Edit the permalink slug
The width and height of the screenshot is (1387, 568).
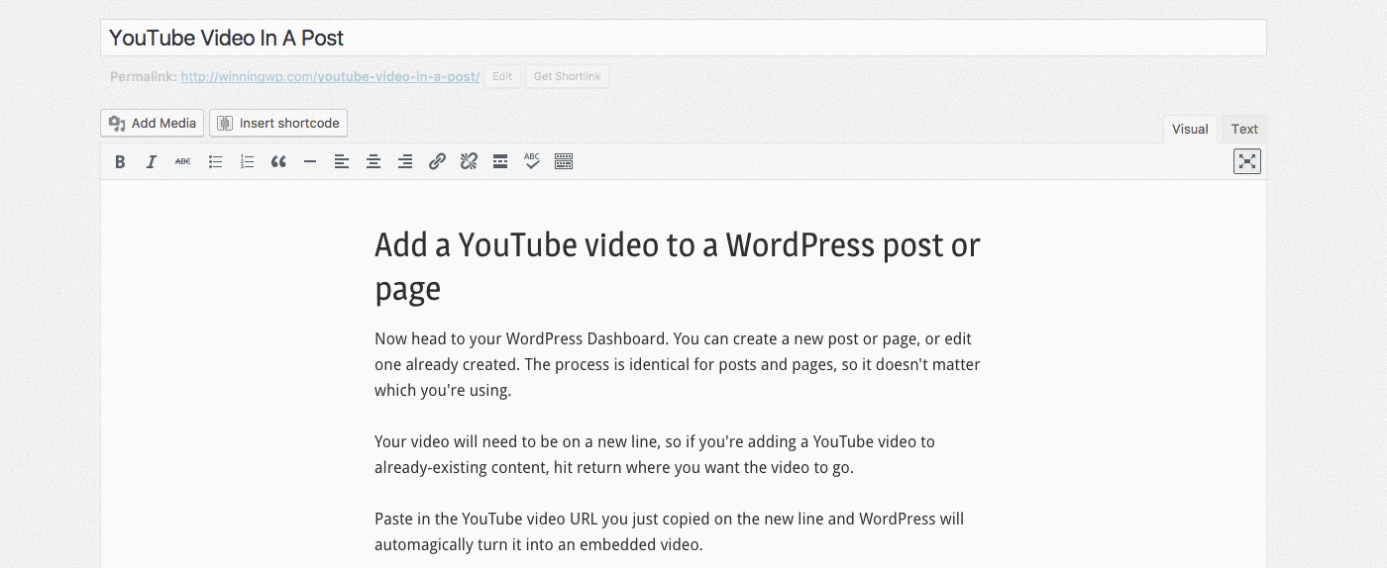pyautogui.click(x=502, y=77)
